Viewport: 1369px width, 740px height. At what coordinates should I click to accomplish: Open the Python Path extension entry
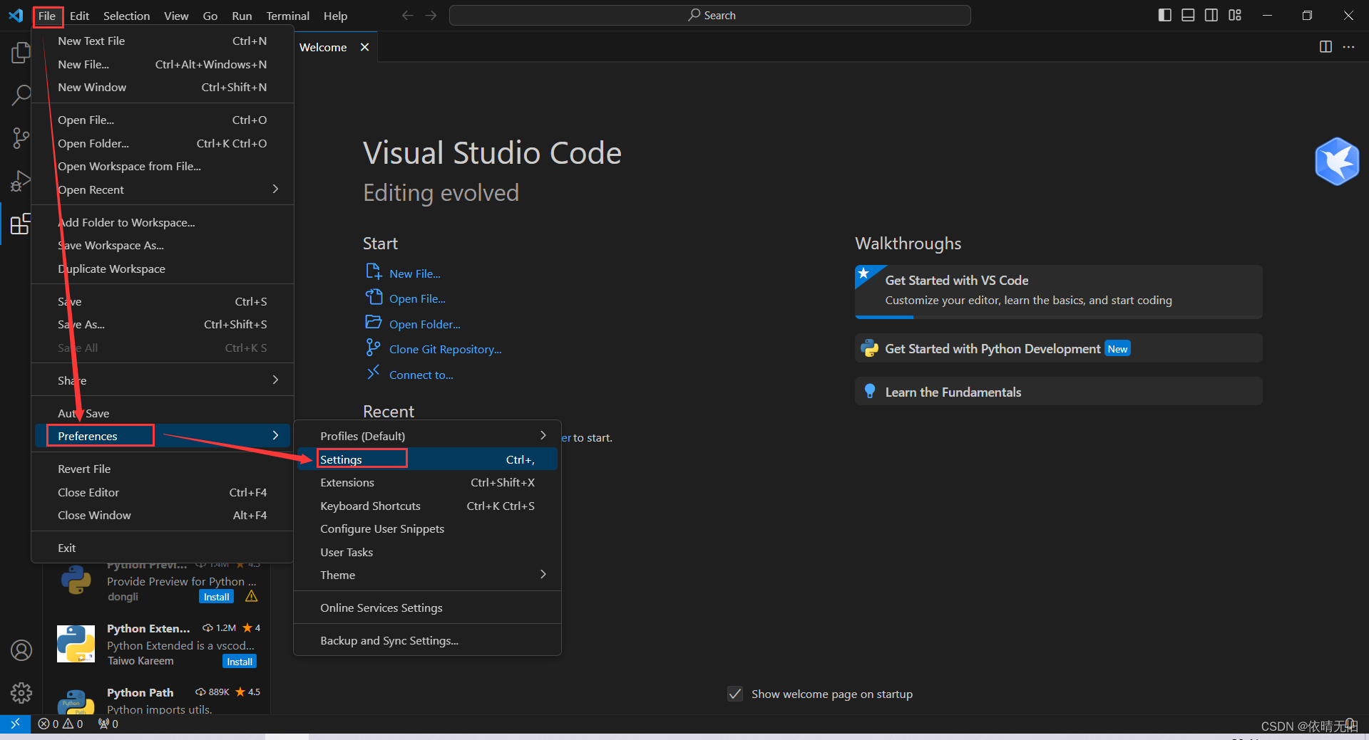pyautogui.click(x=157, y=700)
